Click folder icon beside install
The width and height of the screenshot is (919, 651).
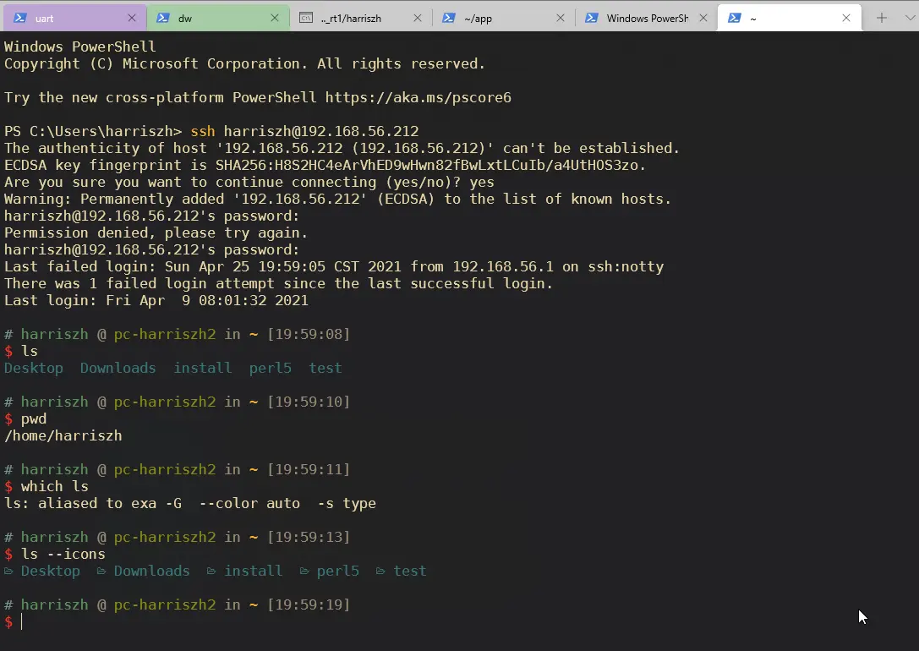pos(211,572)
